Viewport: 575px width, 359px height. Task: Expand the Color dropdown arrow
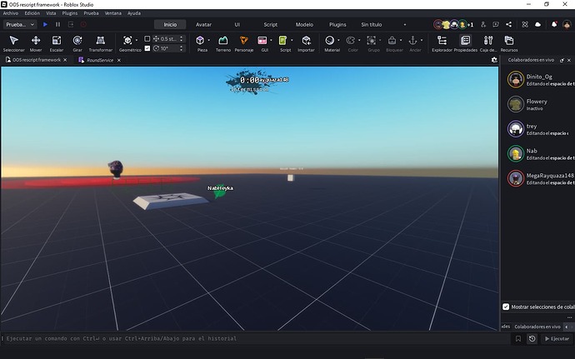[359, 40]
